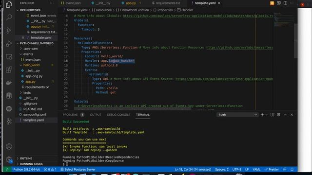Screen dimensions: 312x175
Task: Open errors and warnings status indicator
Action: [x=50, y=170]
